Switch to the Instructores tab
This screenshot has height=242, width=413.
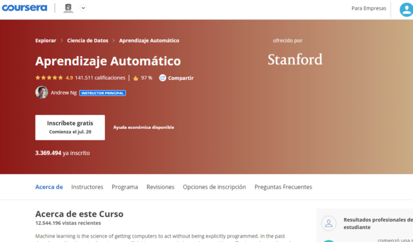87,187
